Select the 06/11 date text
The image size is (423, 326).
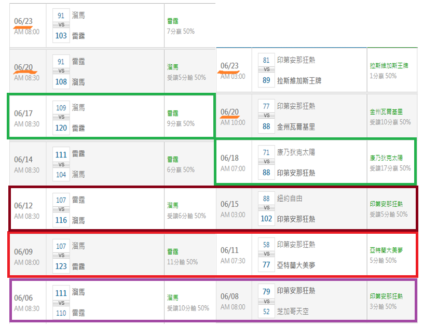[229, 250]
